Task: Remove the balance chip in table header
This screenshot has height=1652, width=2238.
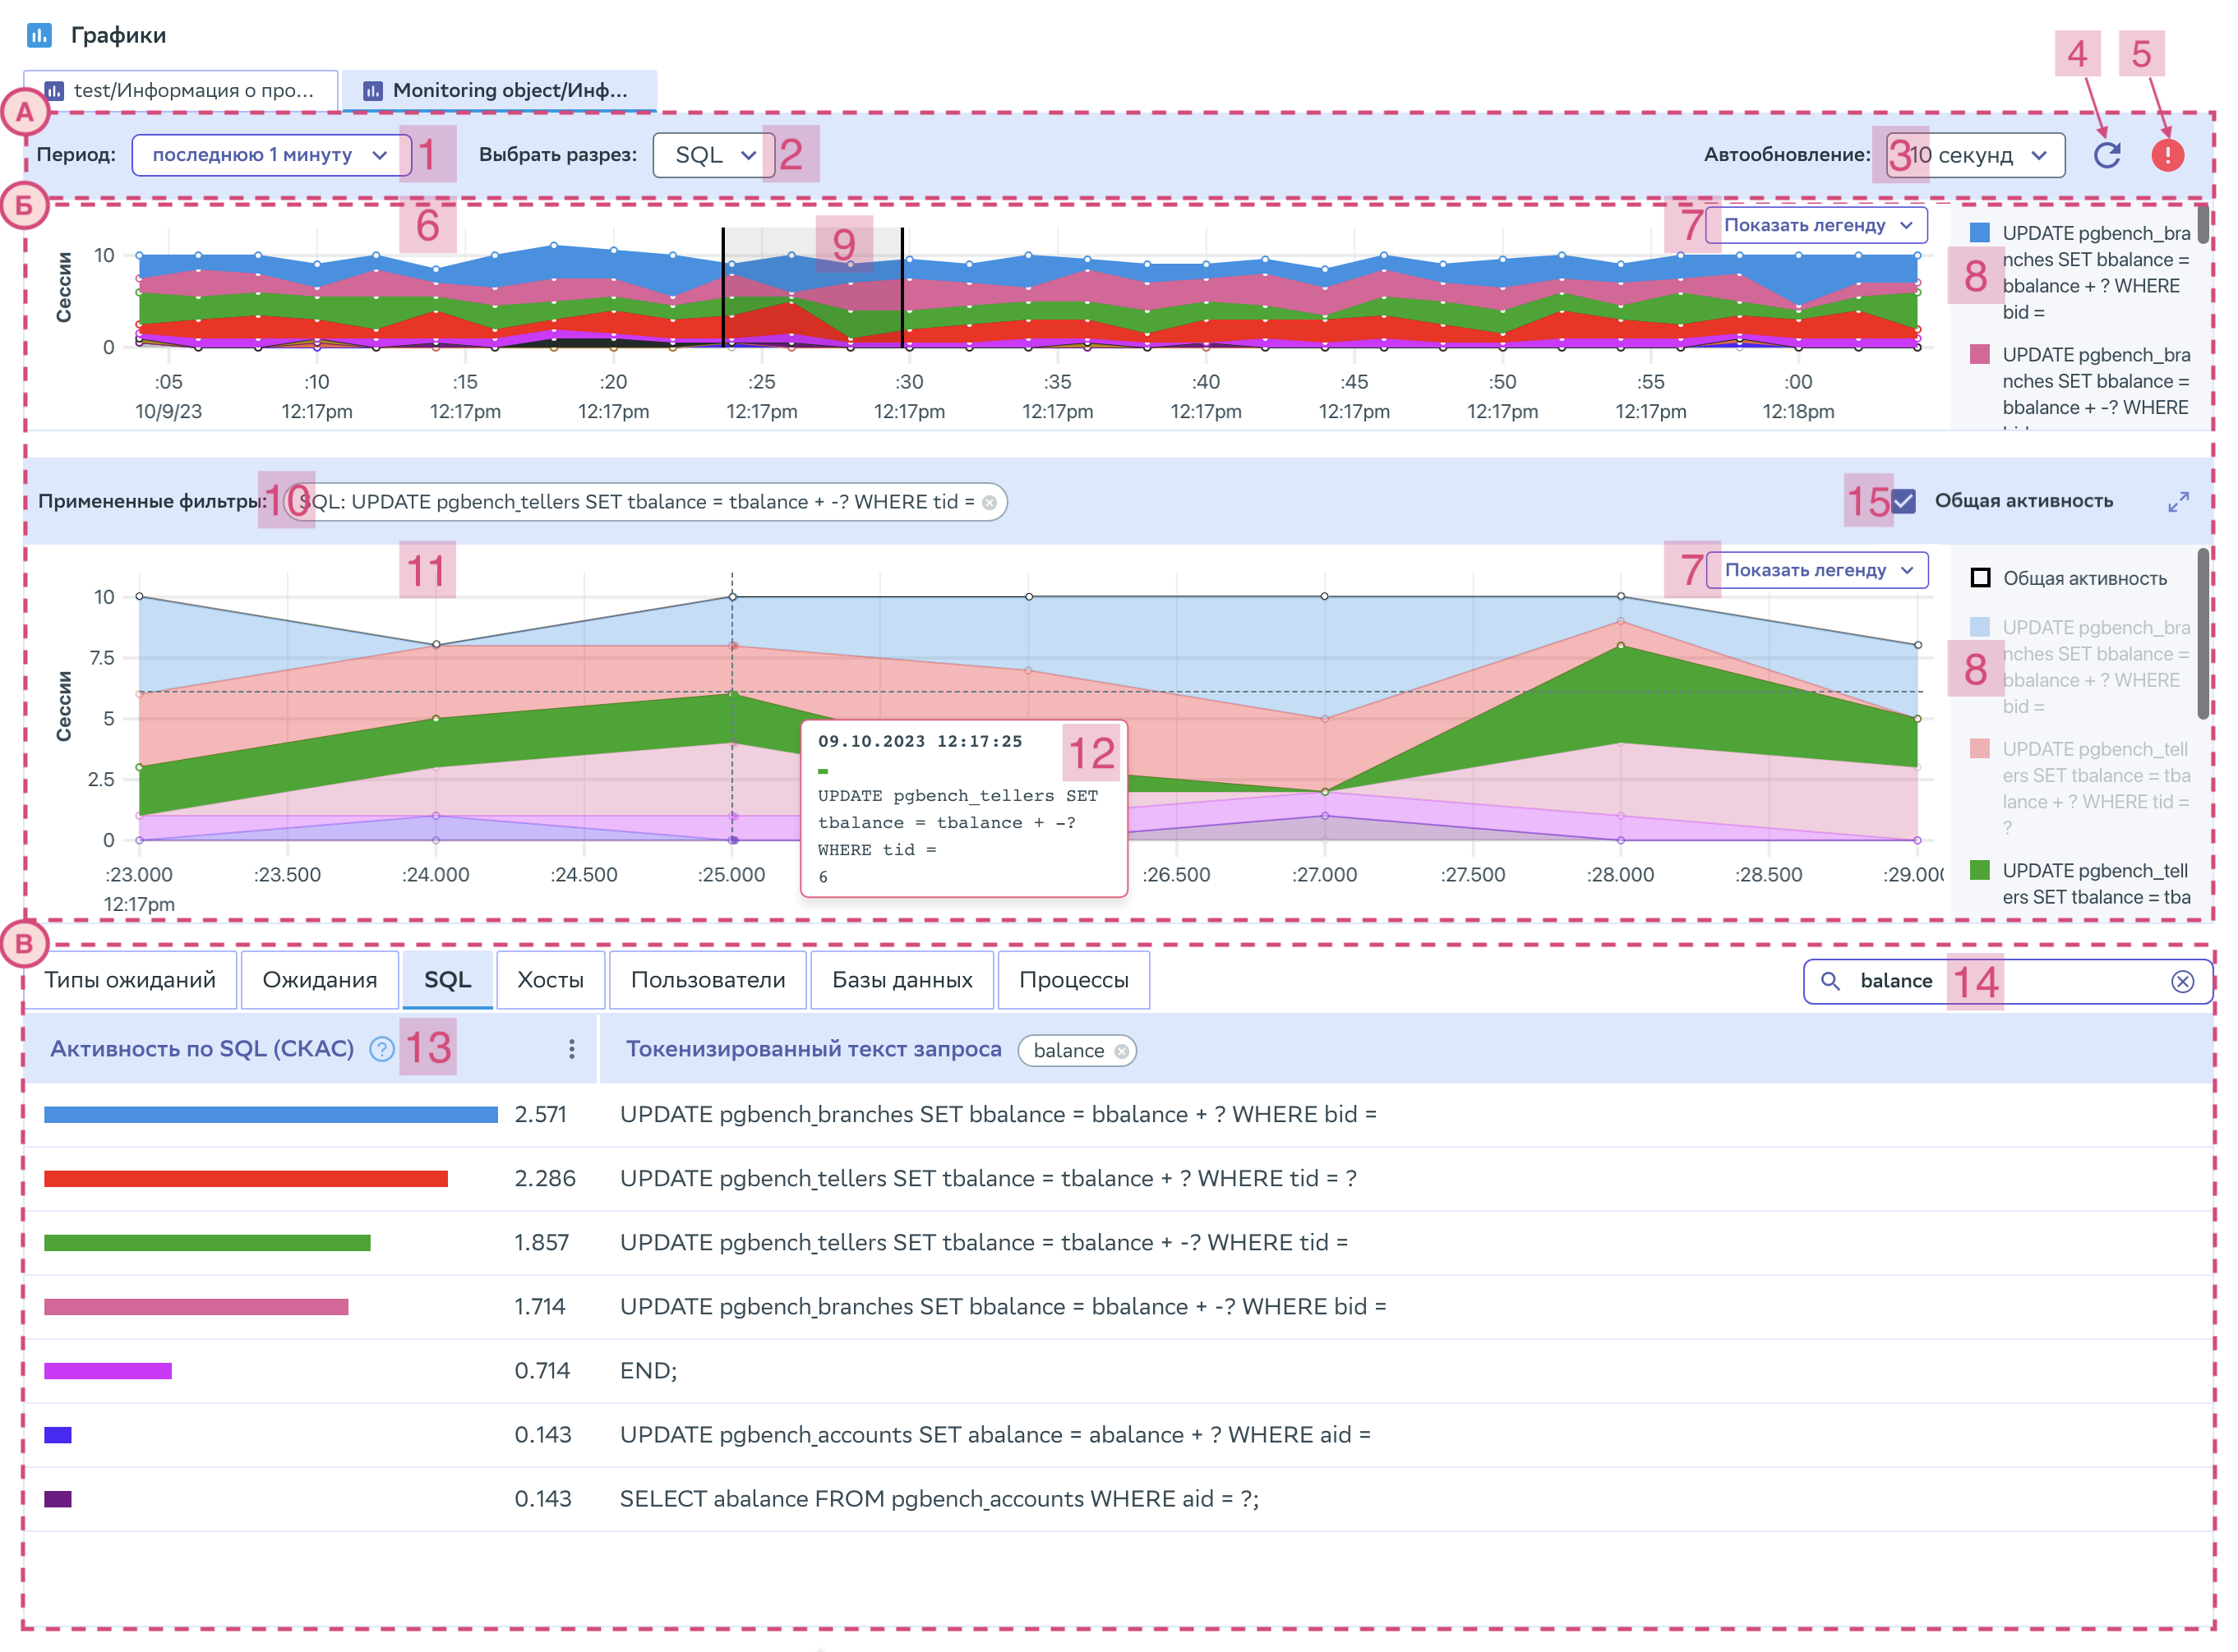Action: (x=1122, y=1051)
